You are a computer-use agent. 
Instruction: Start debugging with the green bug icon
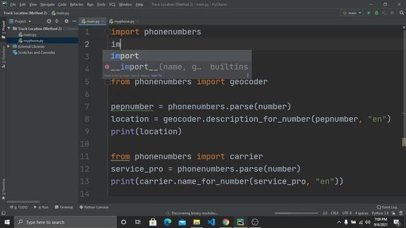376,13
